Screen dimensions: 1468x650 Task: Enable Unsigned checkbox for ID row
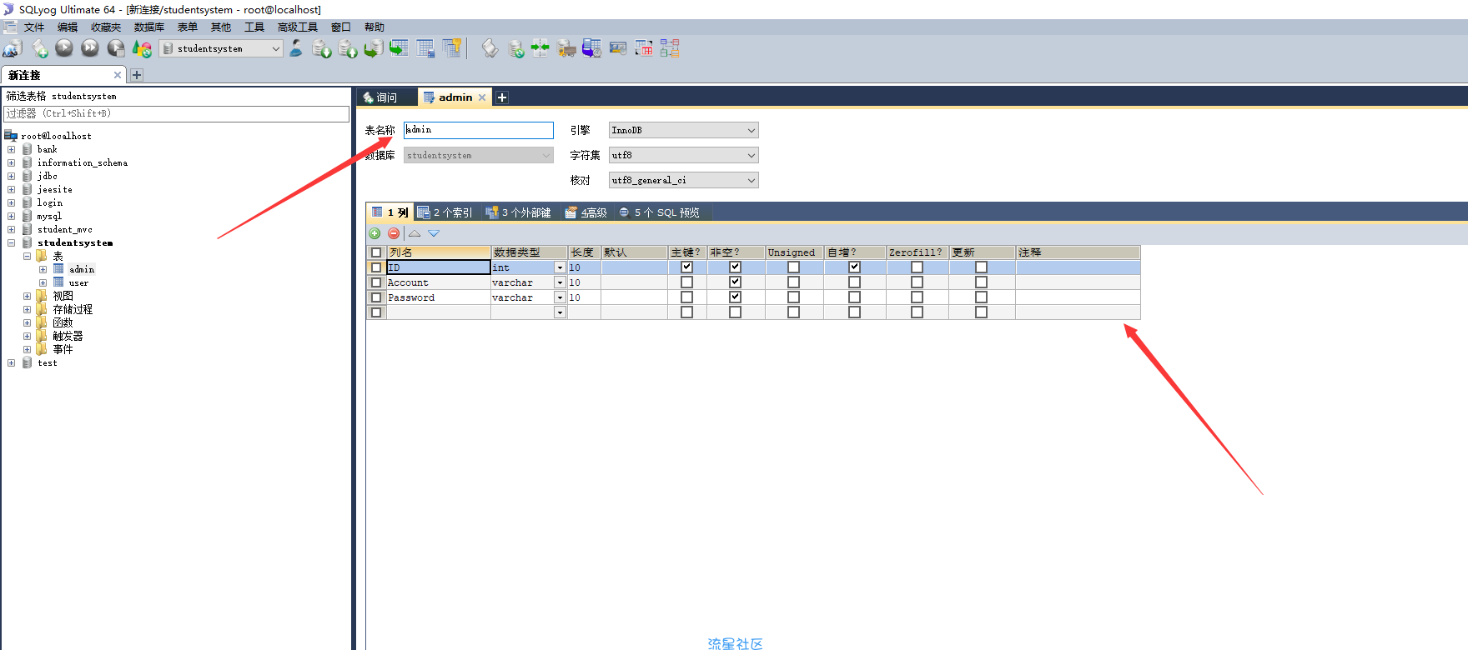pos(793,267)
